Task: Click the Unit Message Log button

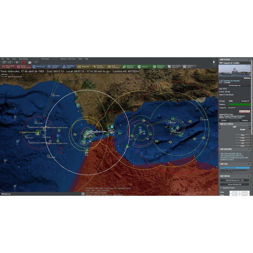Action: [234, 85]
